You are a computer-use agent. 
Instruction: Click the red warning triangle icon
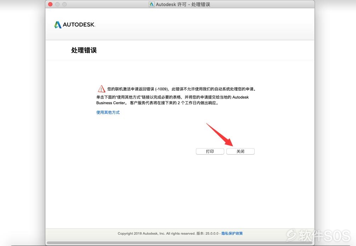[101, 89]
